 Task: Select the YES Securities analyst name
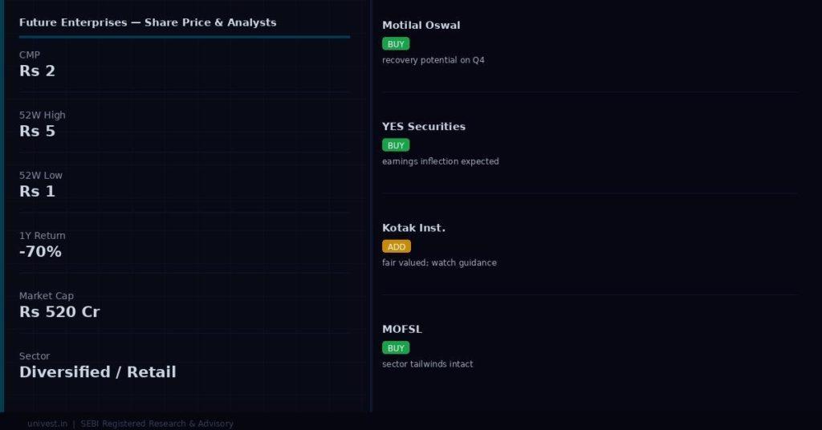click(x=424, y=127)
